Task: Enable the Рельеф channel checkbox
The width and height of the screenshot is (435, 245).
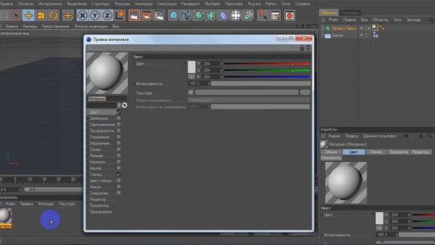Action: click(x=119, y=156)
